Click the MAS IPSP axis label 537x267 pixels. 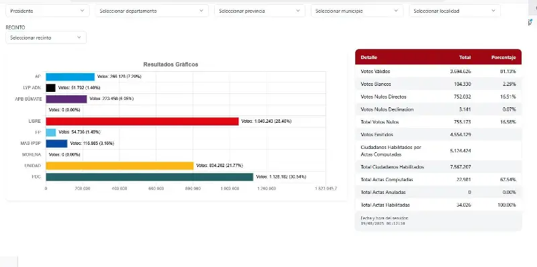click(x=30, y=144)
